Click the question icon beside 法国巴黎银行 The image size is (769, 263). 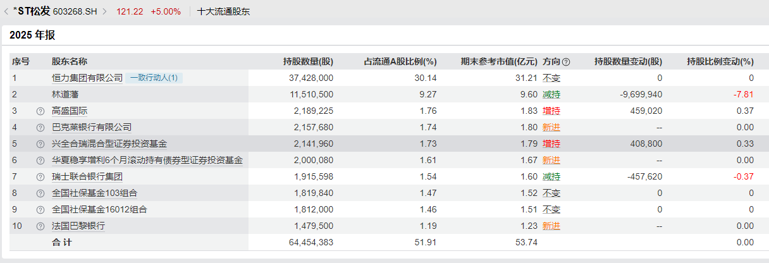(40, 226)
